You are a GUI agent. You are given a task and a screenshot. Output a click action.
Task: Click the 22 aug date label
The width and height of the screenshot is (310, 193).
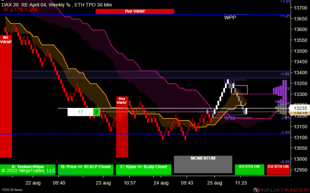[x=33, y=183]
